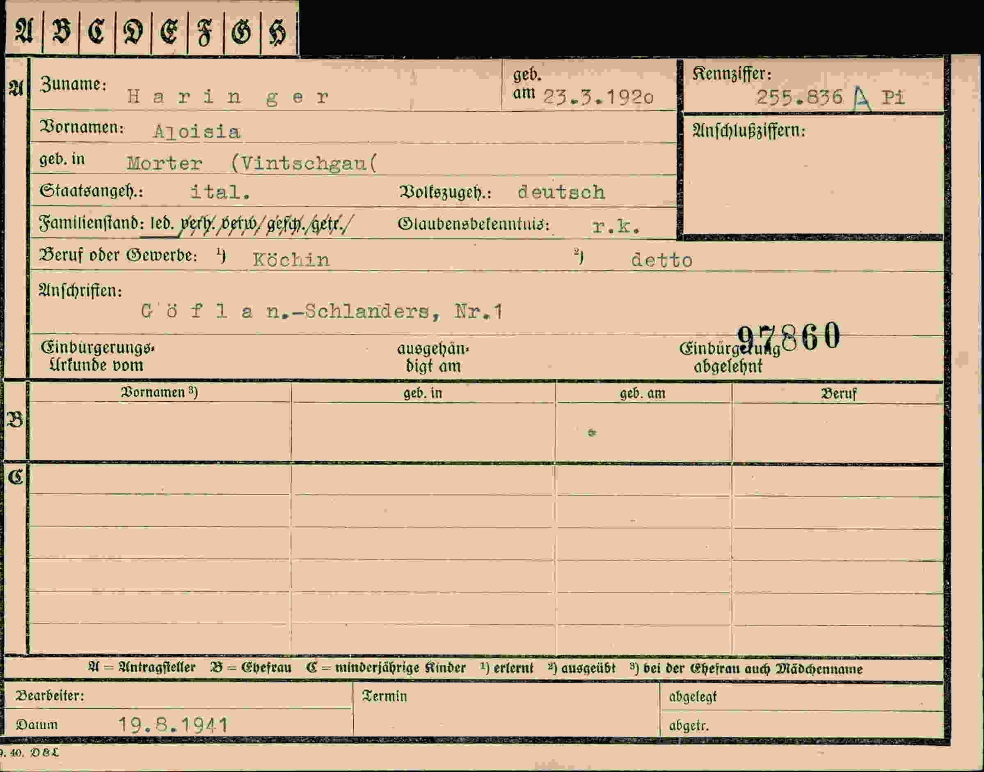
Task: Click the 'Datum' label
Action: (x=37, y=725)
